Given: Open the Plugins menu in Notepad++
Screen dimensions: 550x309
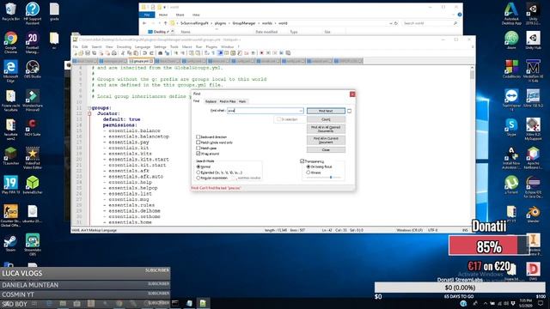Looking at the screenshot, I should (211, 47).
